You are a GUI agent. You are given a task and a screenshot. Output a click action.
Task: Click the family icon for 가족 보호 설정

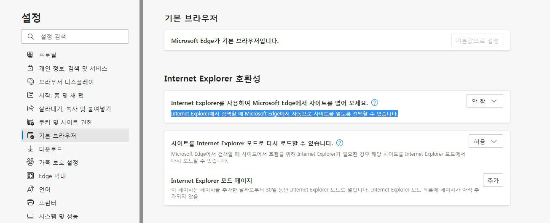(x=30, y=162)
